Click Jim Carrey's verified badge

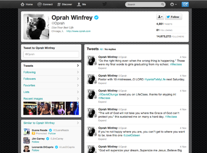[48, 139]
